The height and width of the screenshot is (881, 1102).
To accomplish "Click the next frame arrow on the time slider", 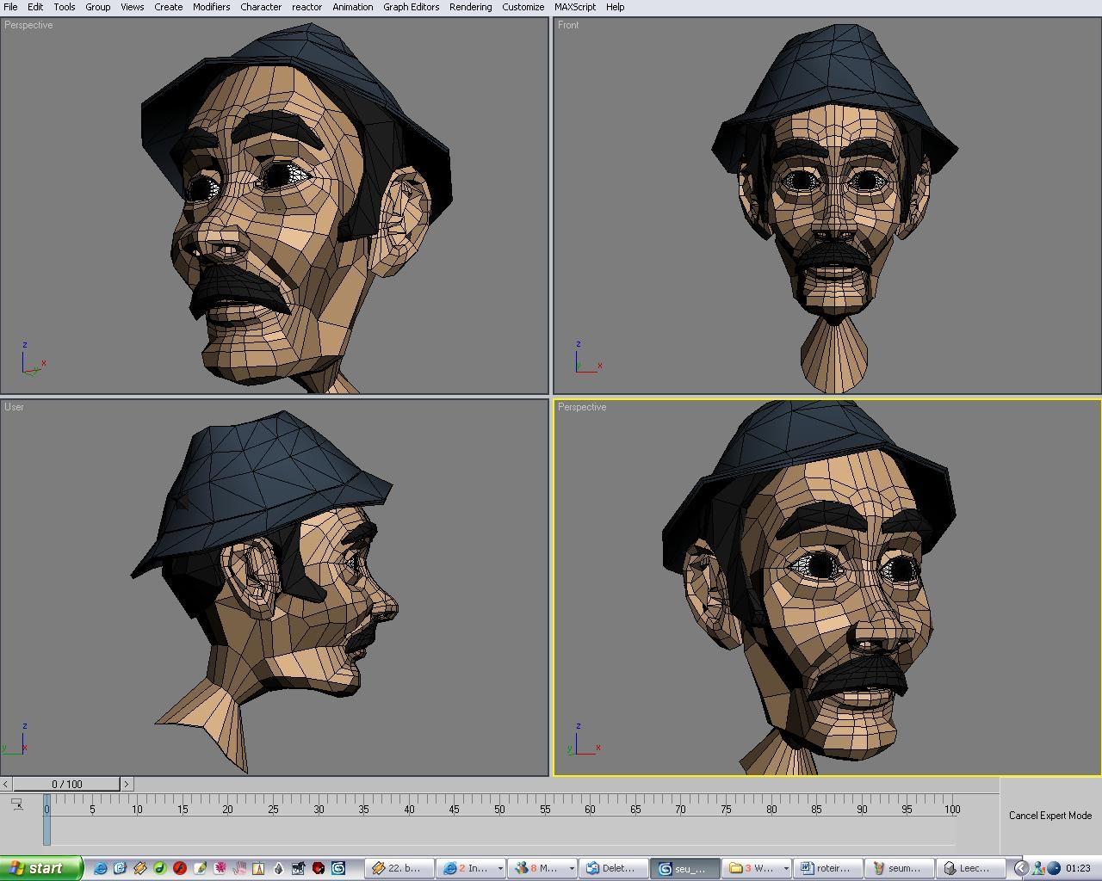I will (127, 784).
